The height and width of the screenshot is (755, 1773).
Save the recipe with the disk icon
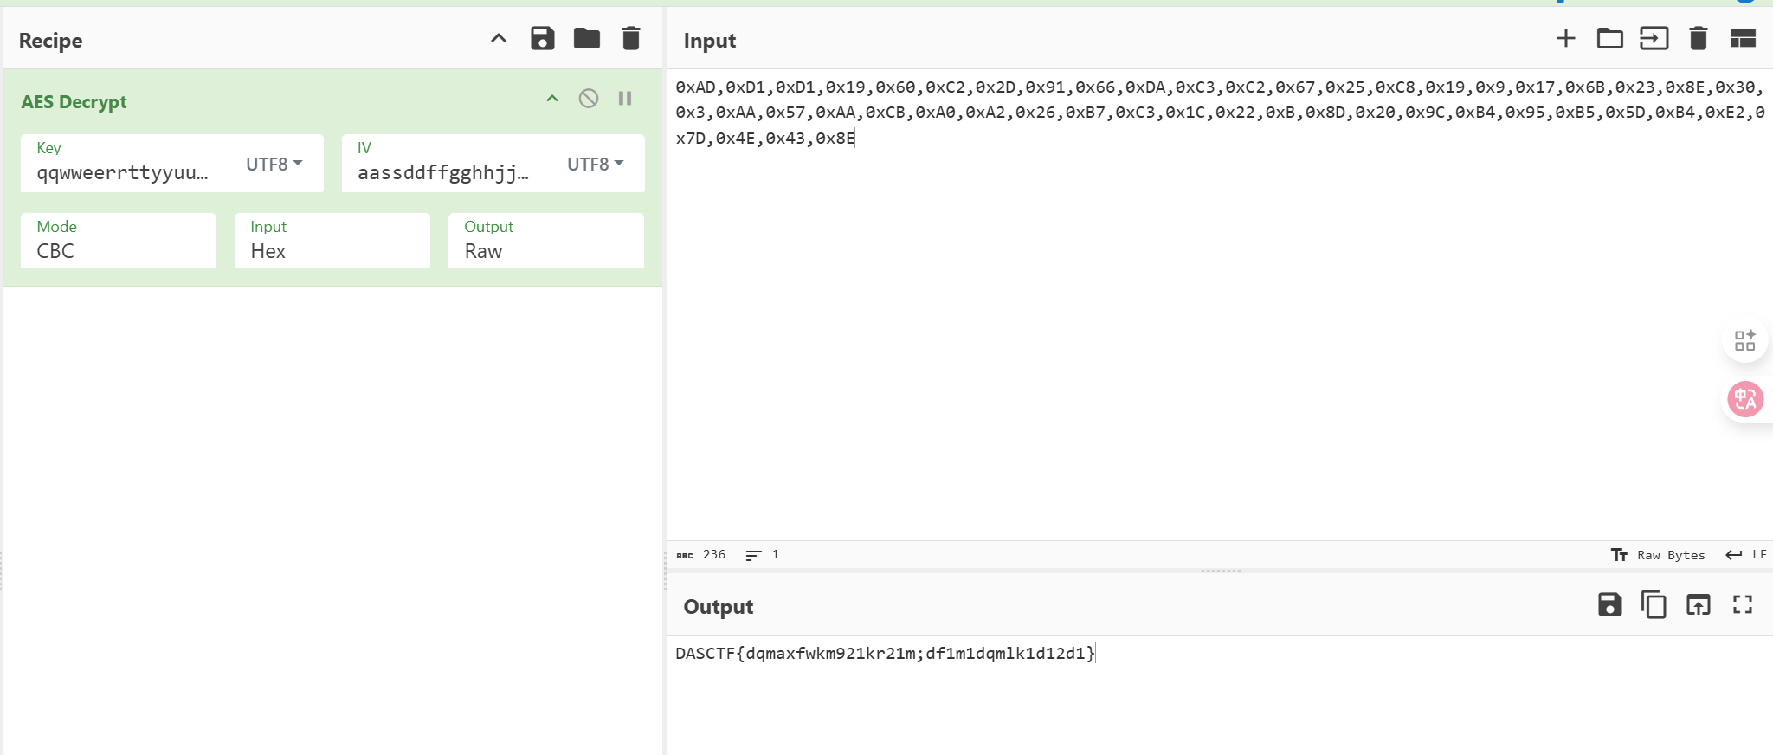(x=543, y=39)
